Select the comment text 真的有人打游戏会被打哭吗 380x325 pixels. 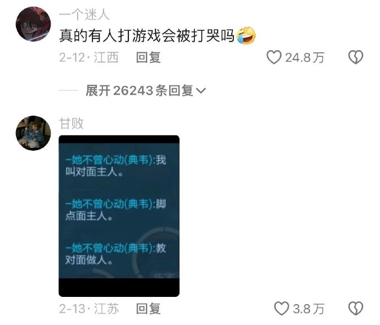coord(147,36)
